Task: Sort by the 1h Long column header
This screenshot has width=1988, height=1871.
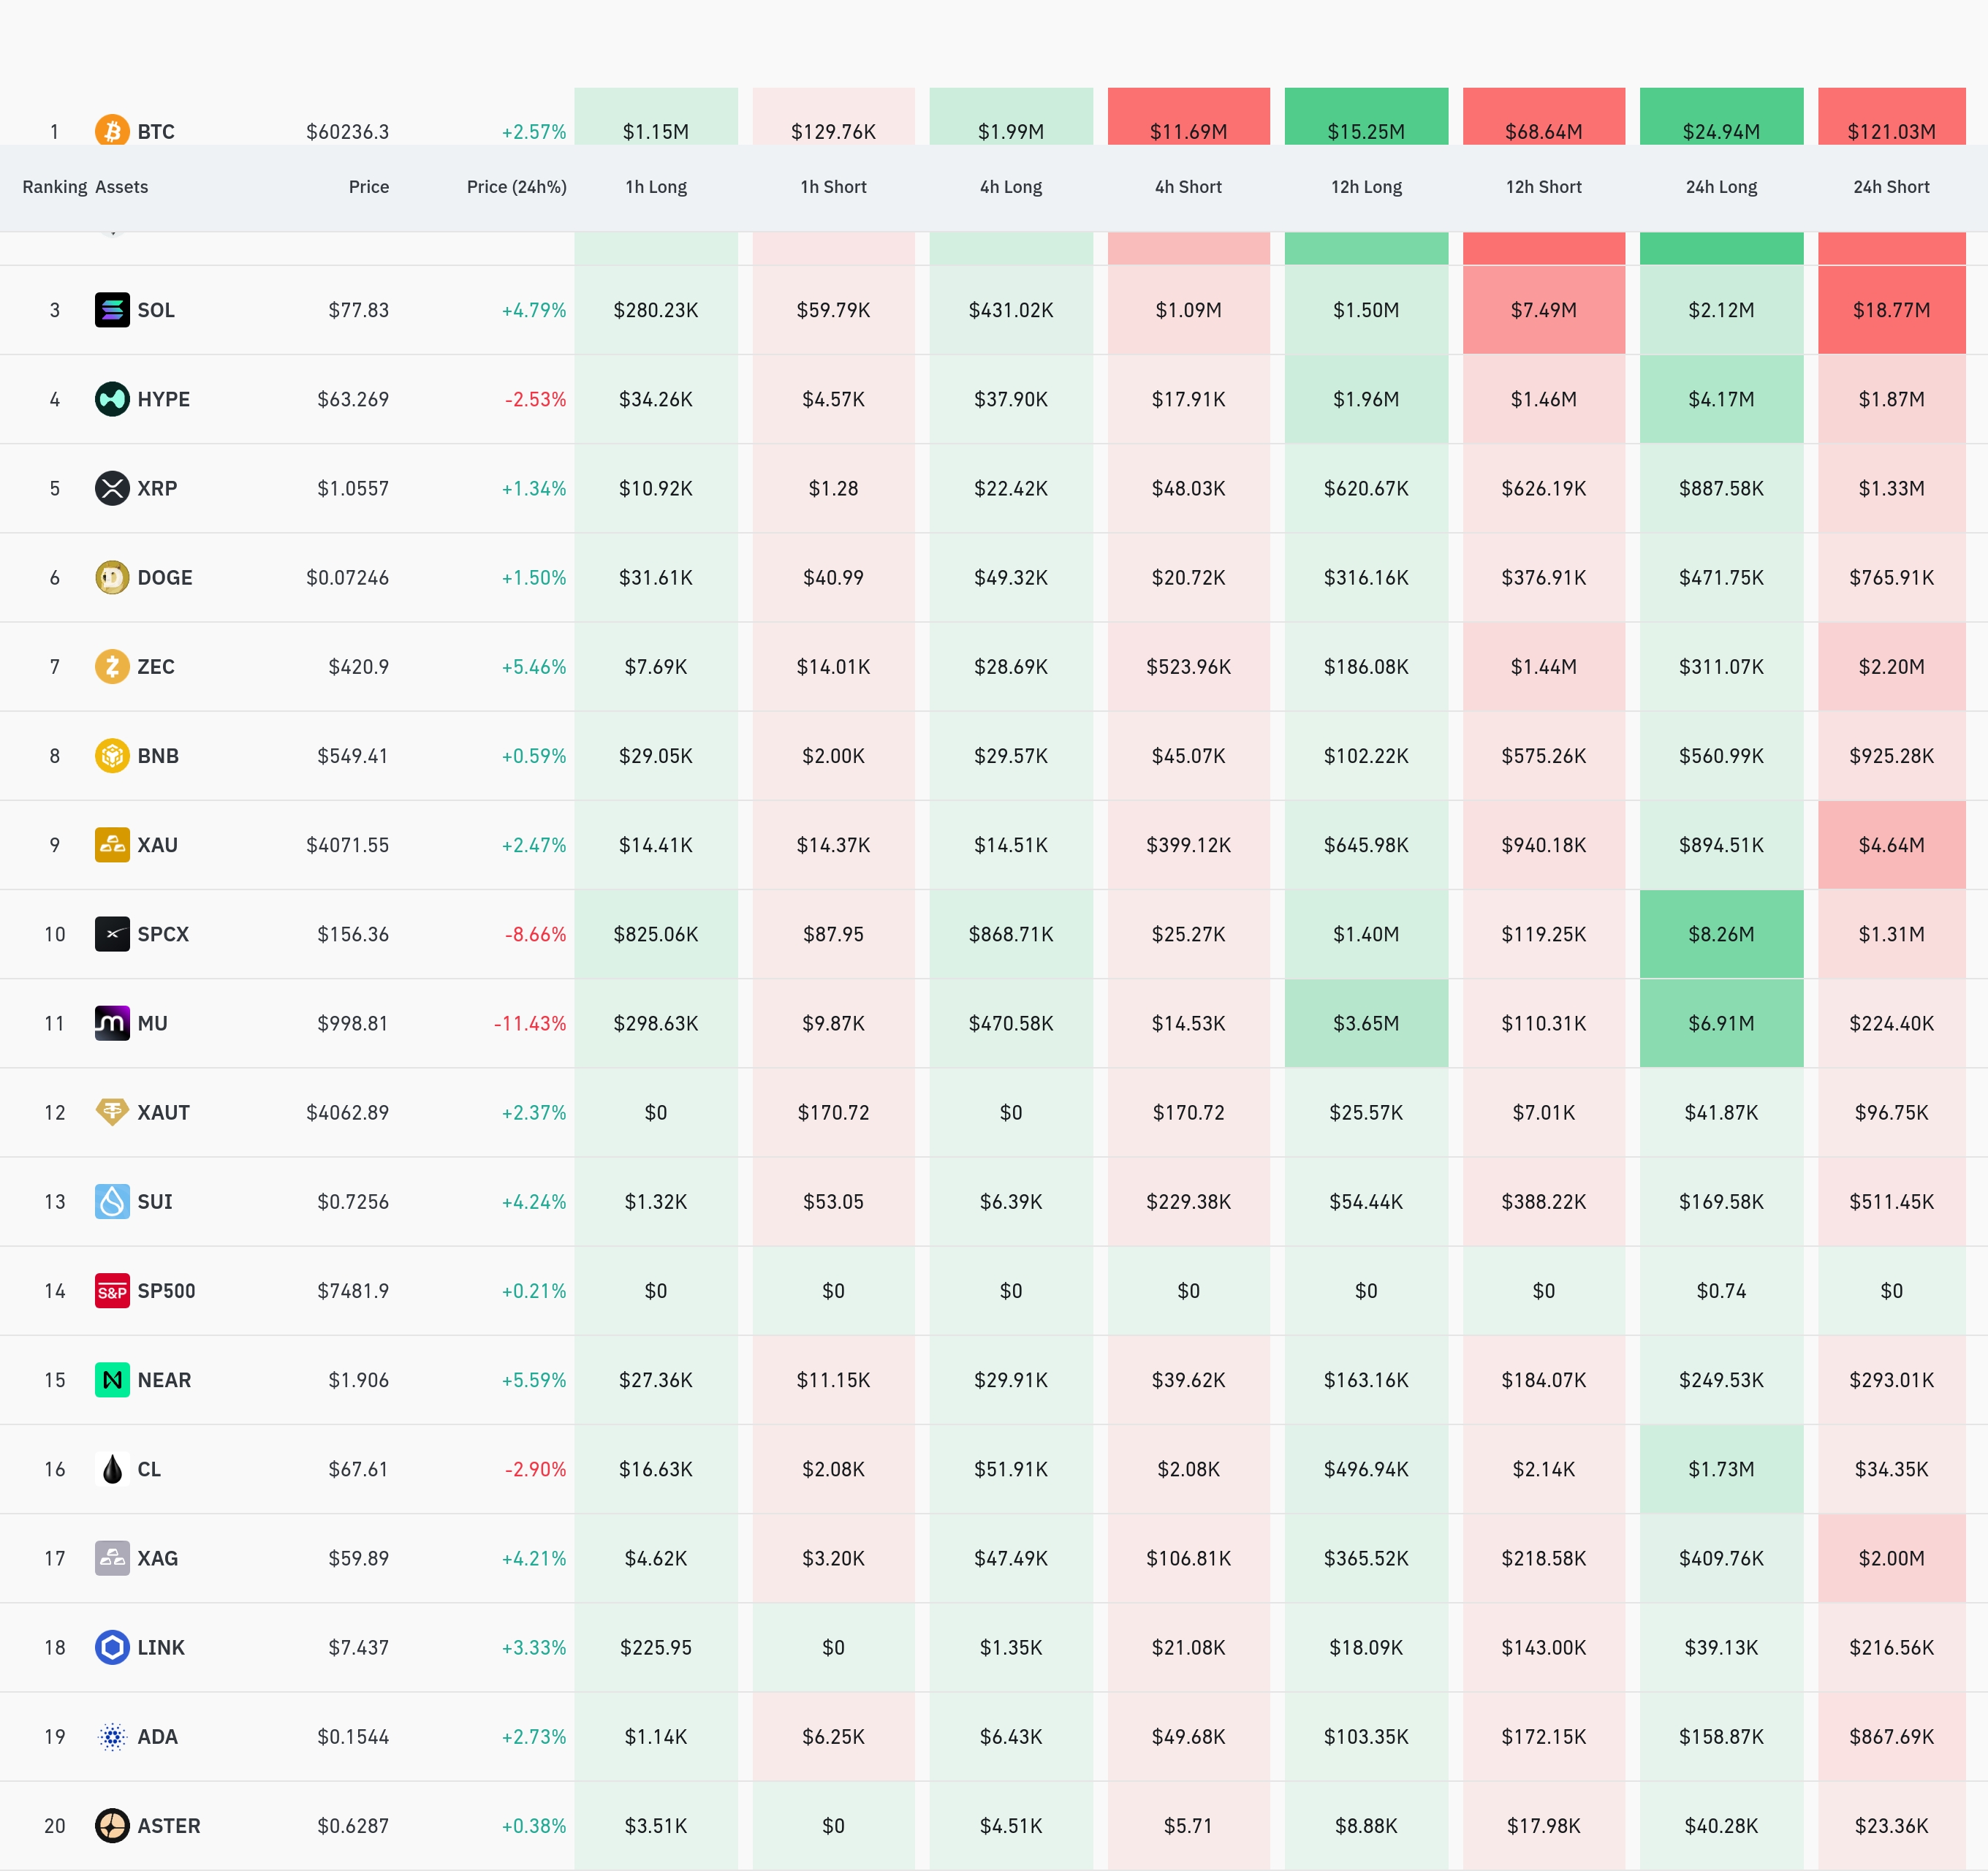Action: (656, 187)
